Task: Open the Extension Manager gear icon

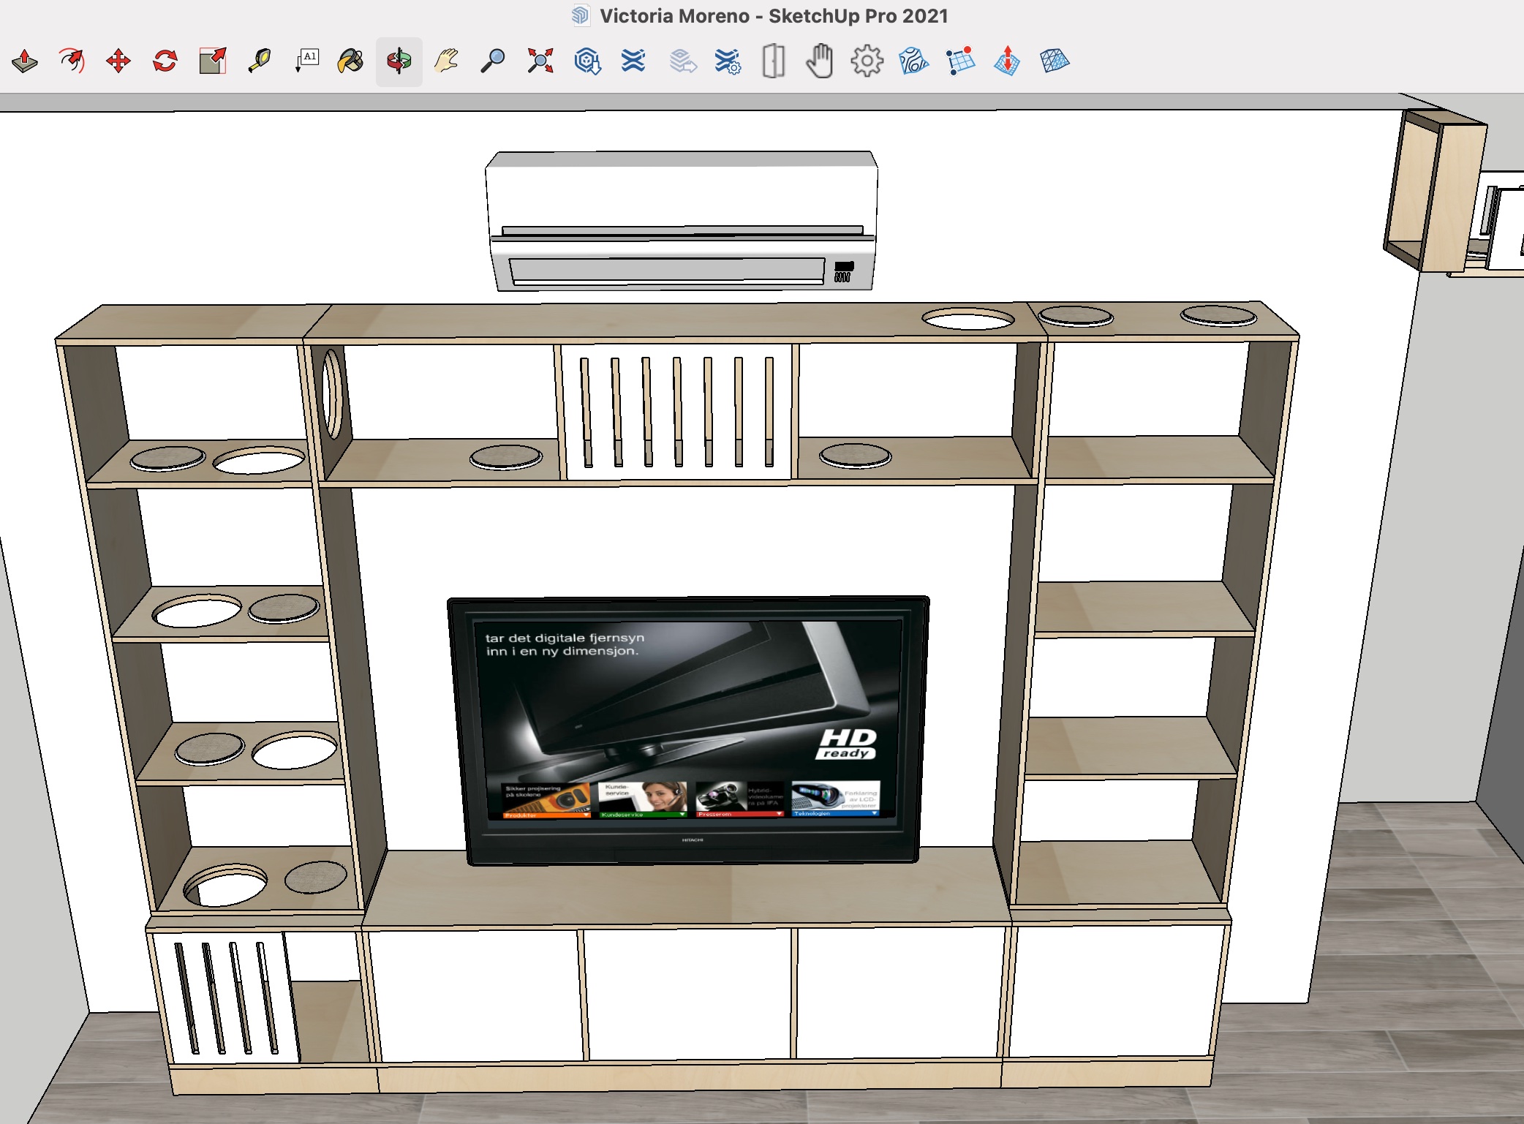Action: click(728, 61)
